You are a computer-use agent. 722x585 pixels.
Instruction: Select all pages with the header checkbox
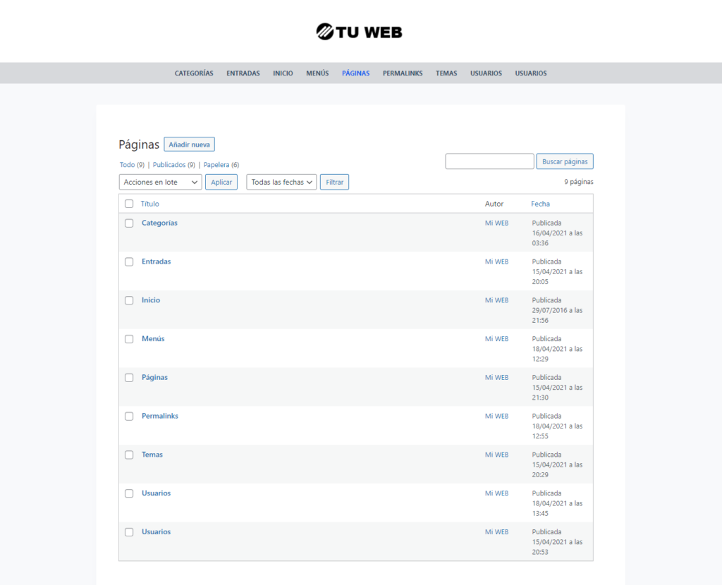[128, 204]
